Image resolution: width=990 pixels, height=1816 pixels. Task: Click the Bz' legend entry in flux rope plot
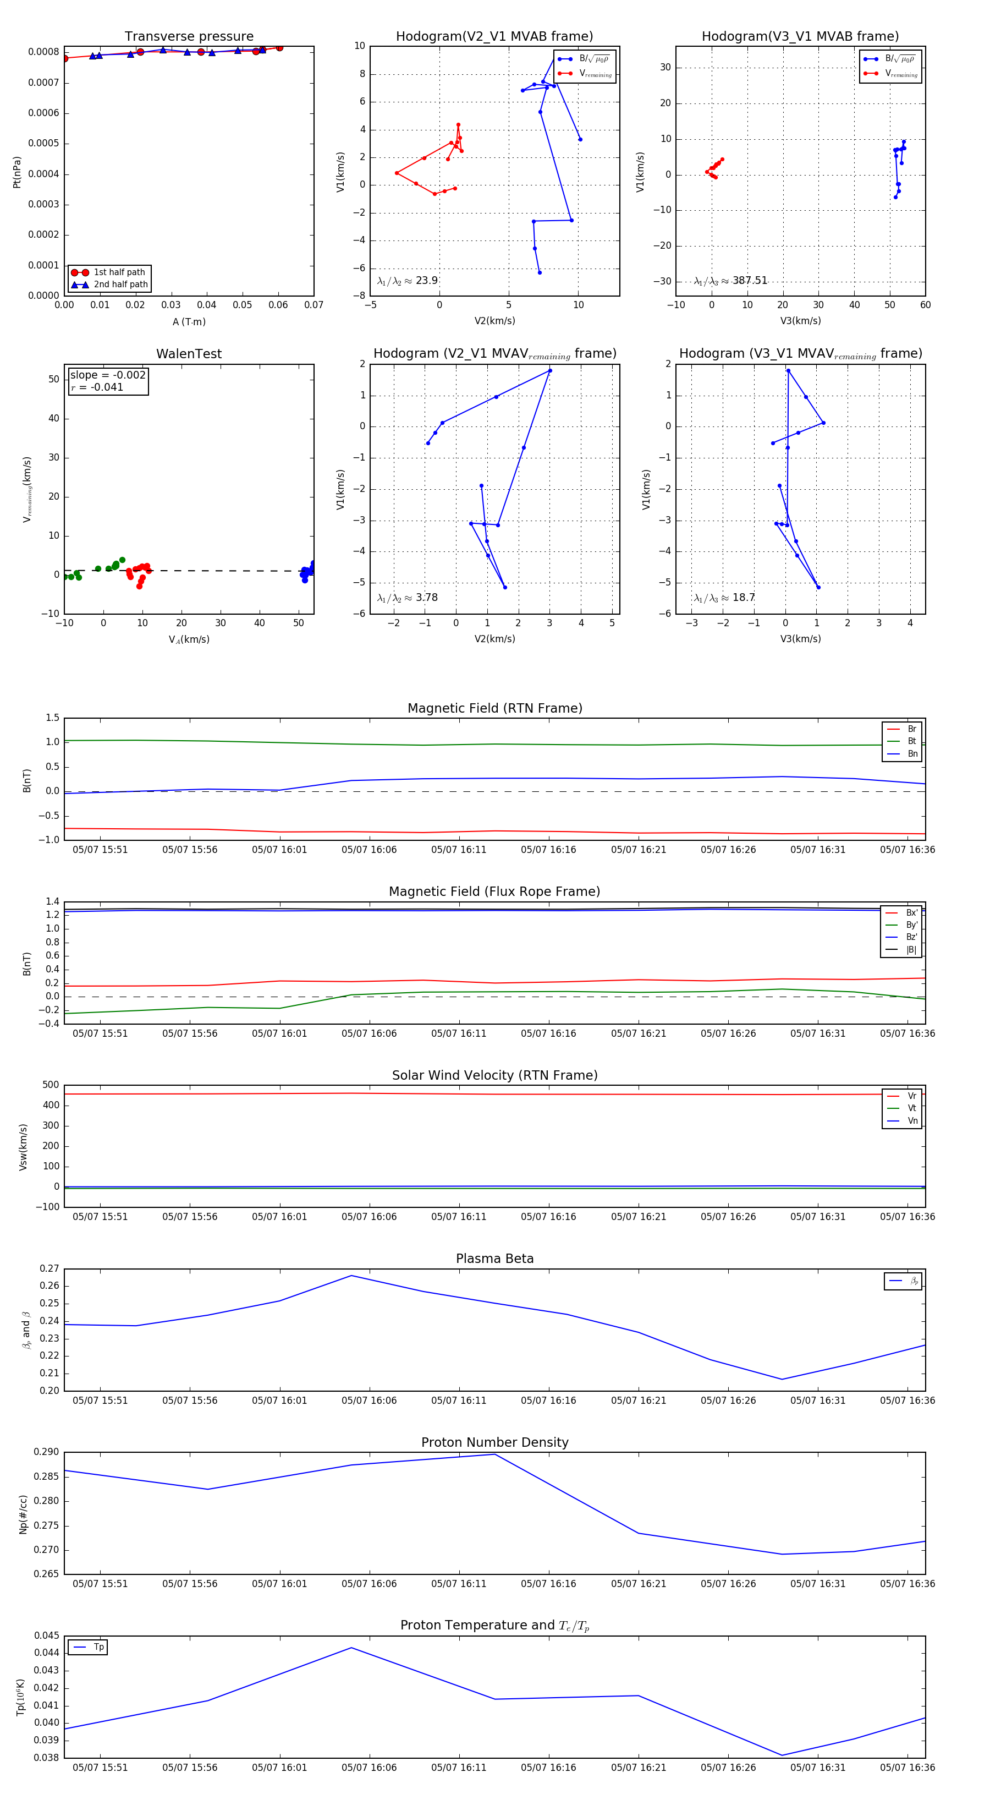point(902,937)
